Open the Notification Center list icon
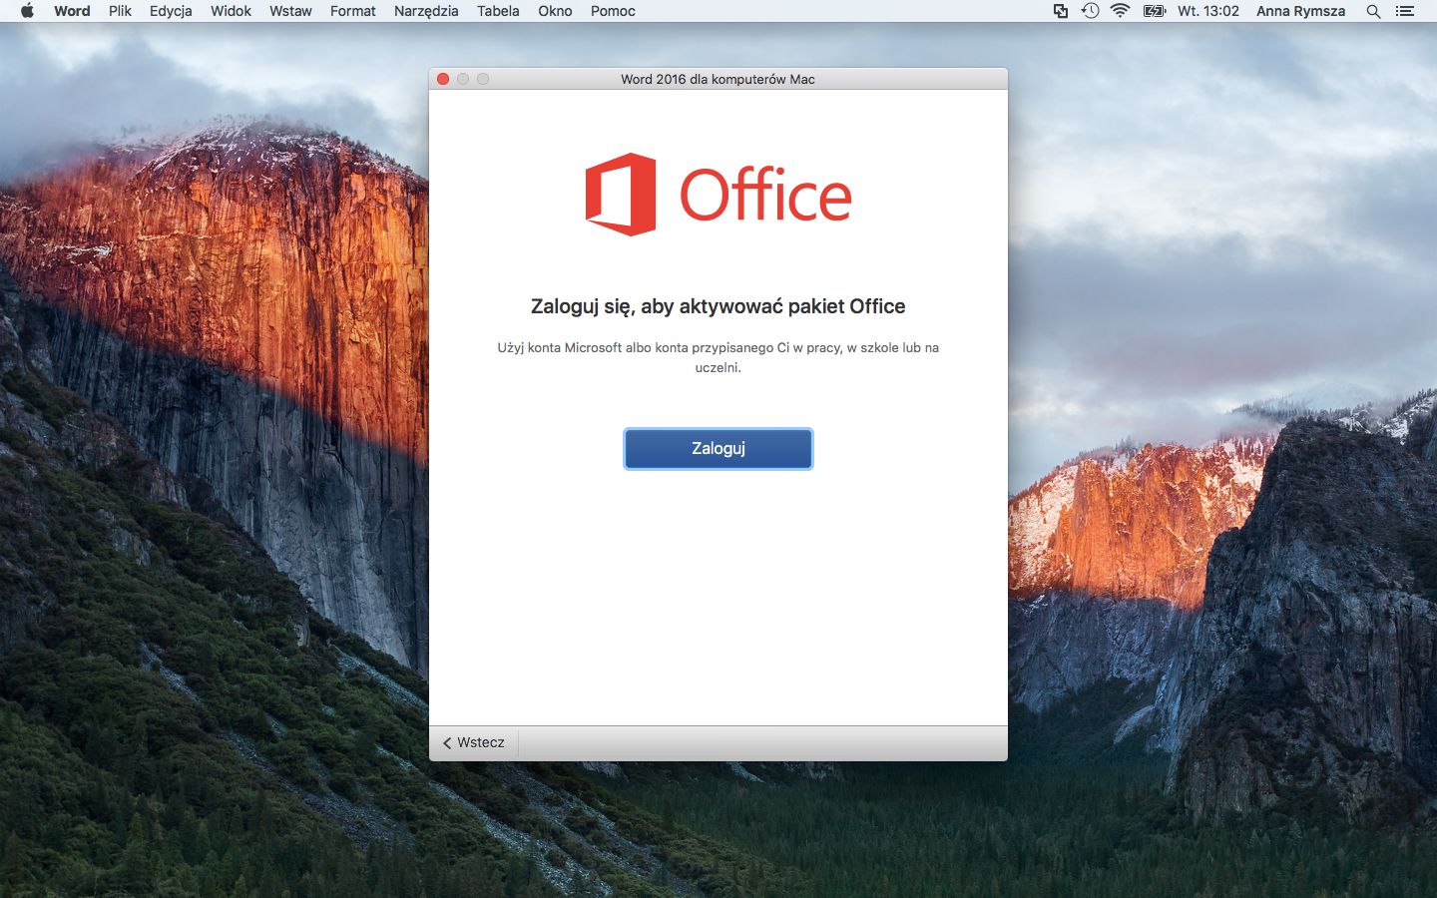 [x=1405, y=11]
